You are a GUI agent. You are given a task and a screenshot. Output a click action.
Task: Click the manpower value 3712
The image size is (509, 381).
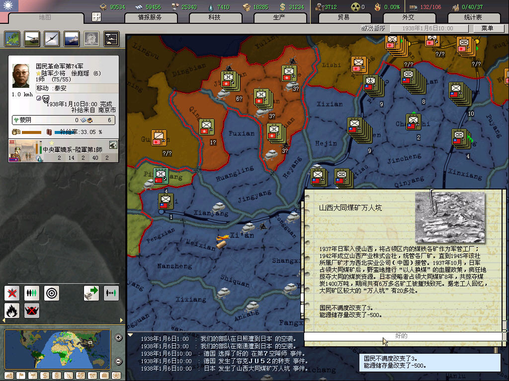tap(331, 7)
